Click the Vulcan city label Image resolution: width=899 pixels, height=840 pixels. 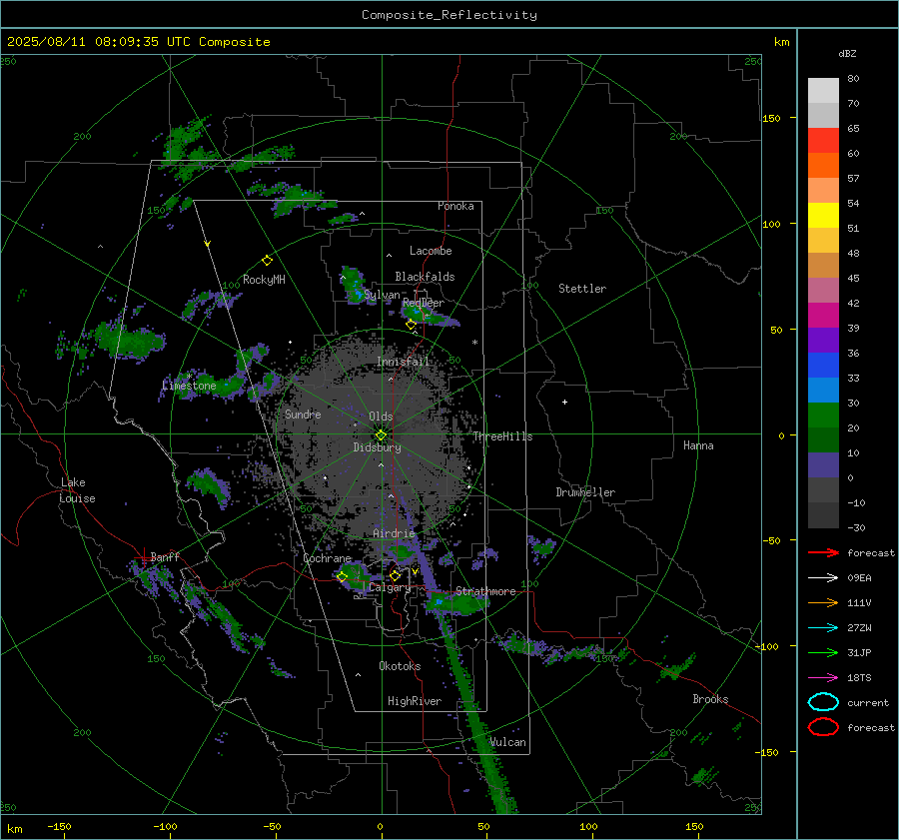[x=507, y=742]
